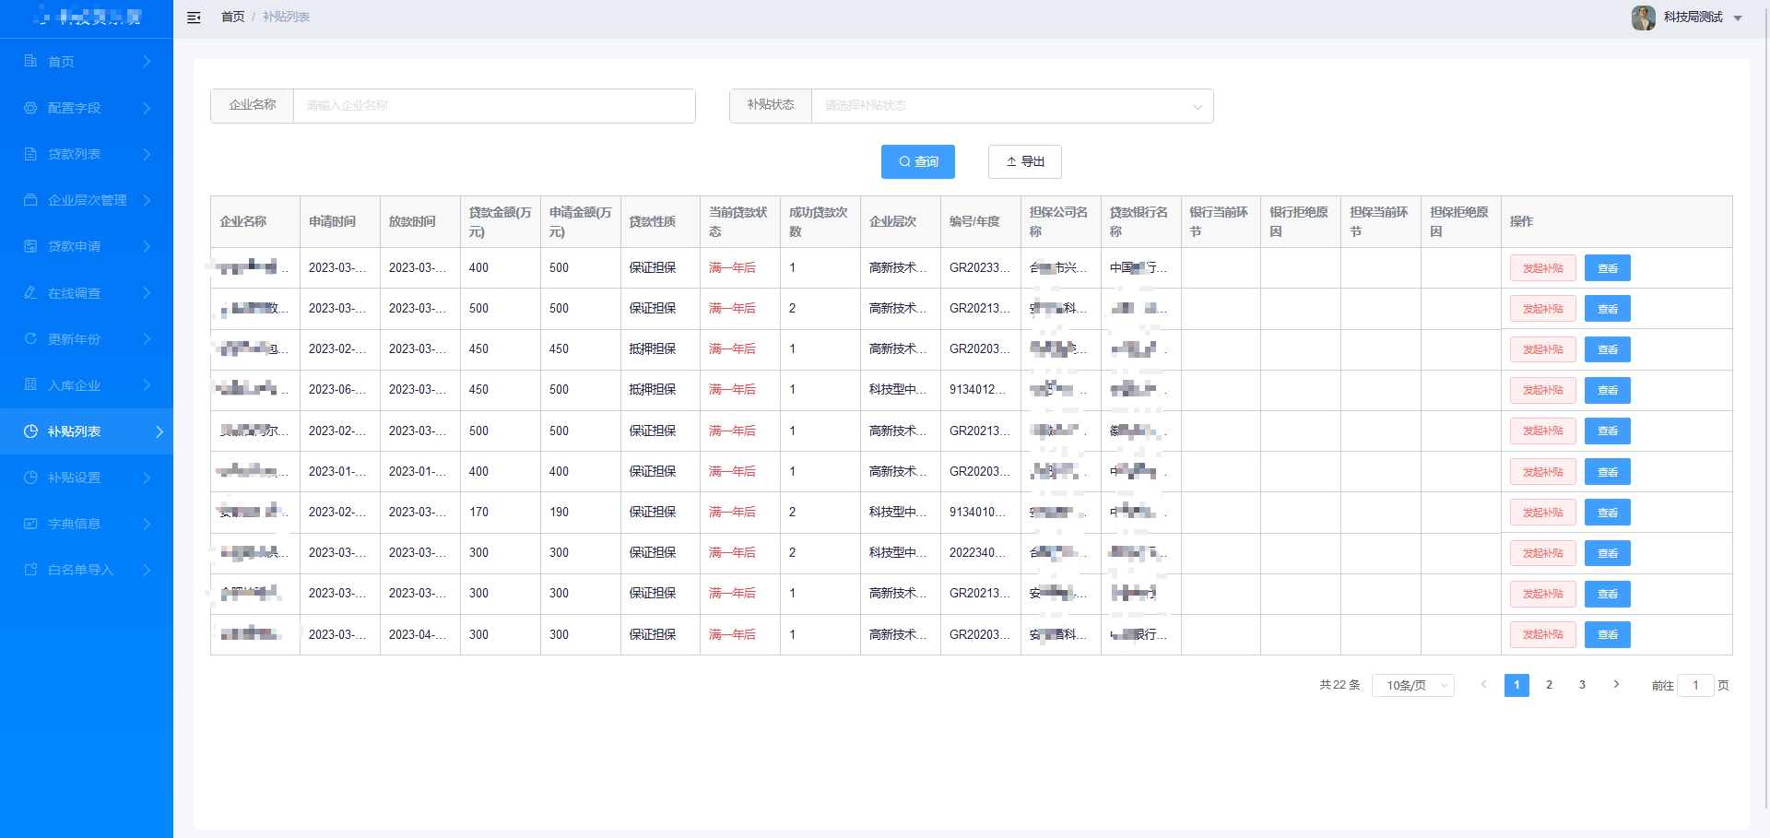The image size is (1770, 838).
Task: Click 查看 for the 9134012 row
Action: pos(1607,390)
